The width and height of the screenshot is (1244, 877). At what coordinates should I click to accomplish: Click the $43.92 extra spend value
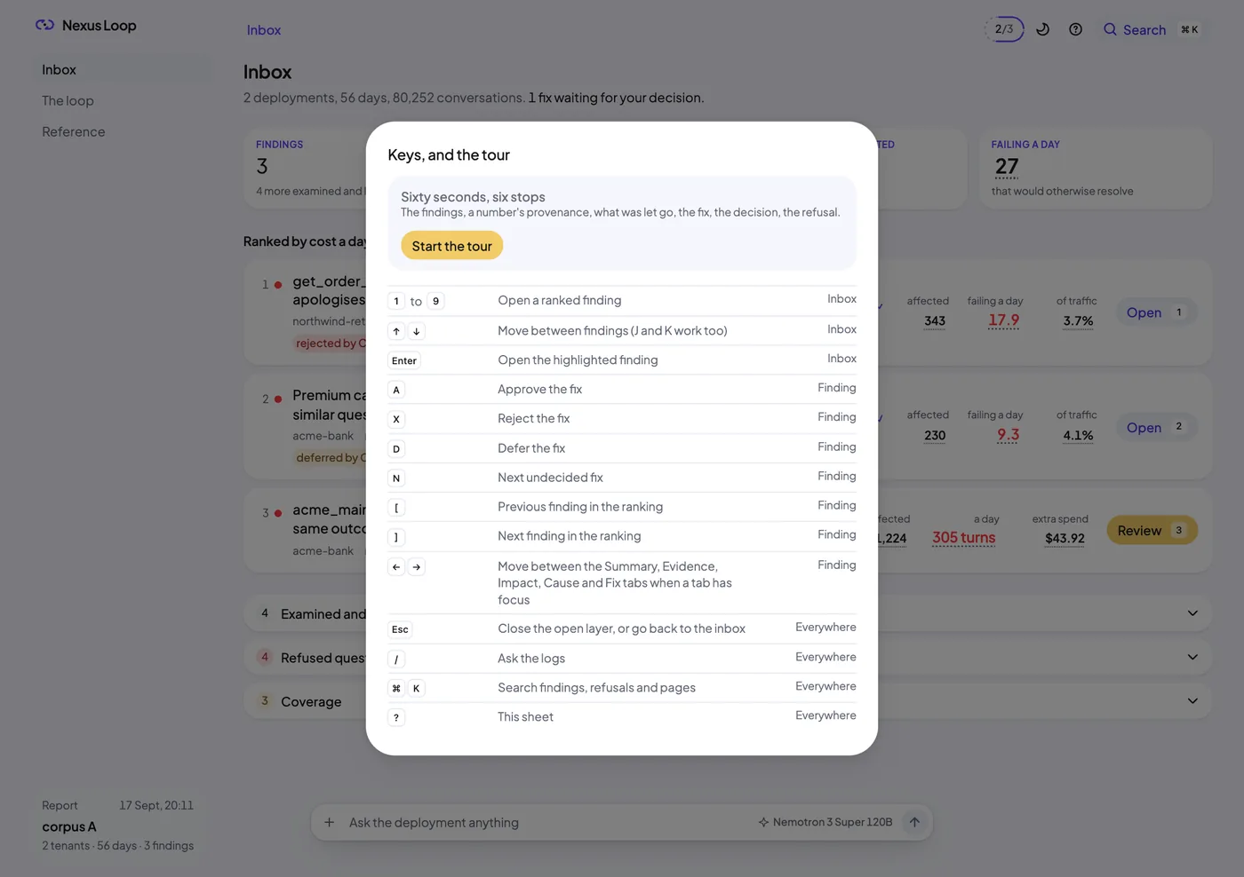click(x=1065, y=538)
